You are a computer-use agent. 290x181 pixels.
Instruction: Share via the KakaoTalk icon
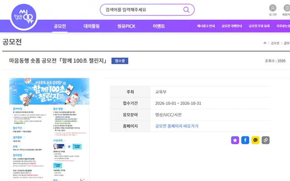pyautogui.click(x=255, y=140)
